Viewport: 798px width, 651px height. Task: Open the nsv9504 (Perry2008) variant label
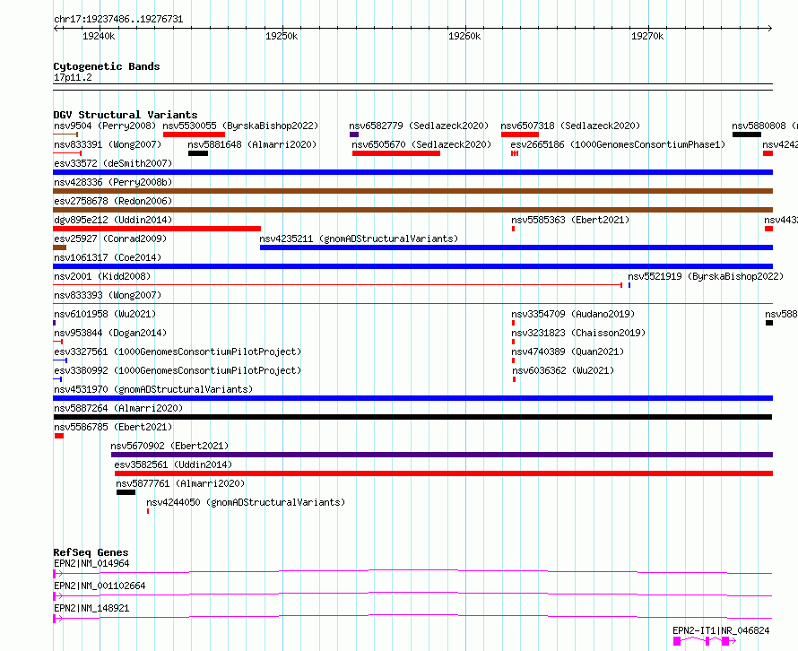pos(105,126)
